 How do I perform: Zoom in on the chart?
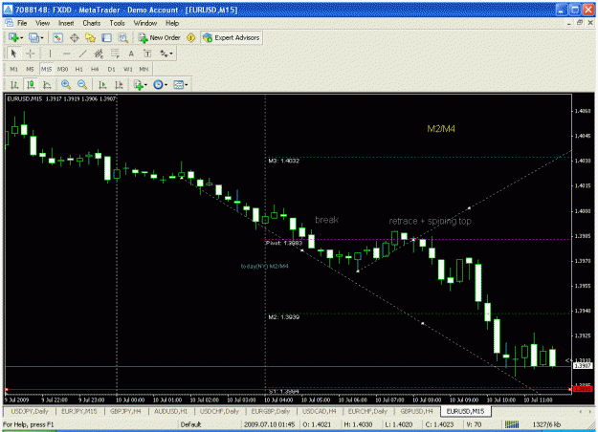(66, 84)
